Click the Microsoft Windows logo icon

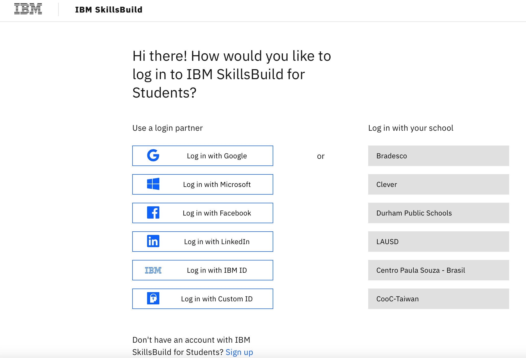(x=153, y=184)
